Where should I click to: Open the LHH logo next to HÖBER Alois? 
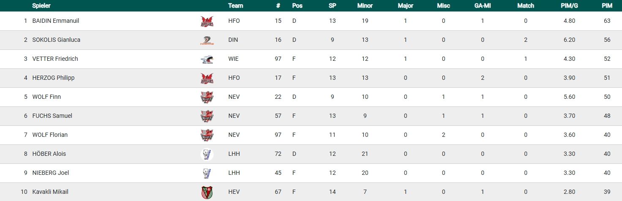pos(207,154)
